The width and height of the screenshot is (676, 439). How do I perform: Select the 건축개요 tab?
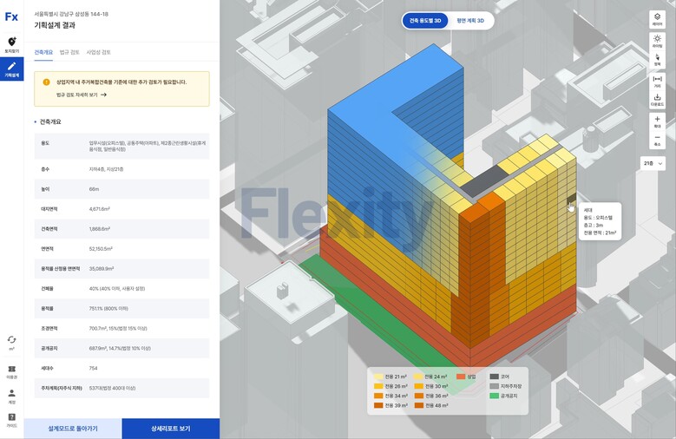tap(43, 52)
